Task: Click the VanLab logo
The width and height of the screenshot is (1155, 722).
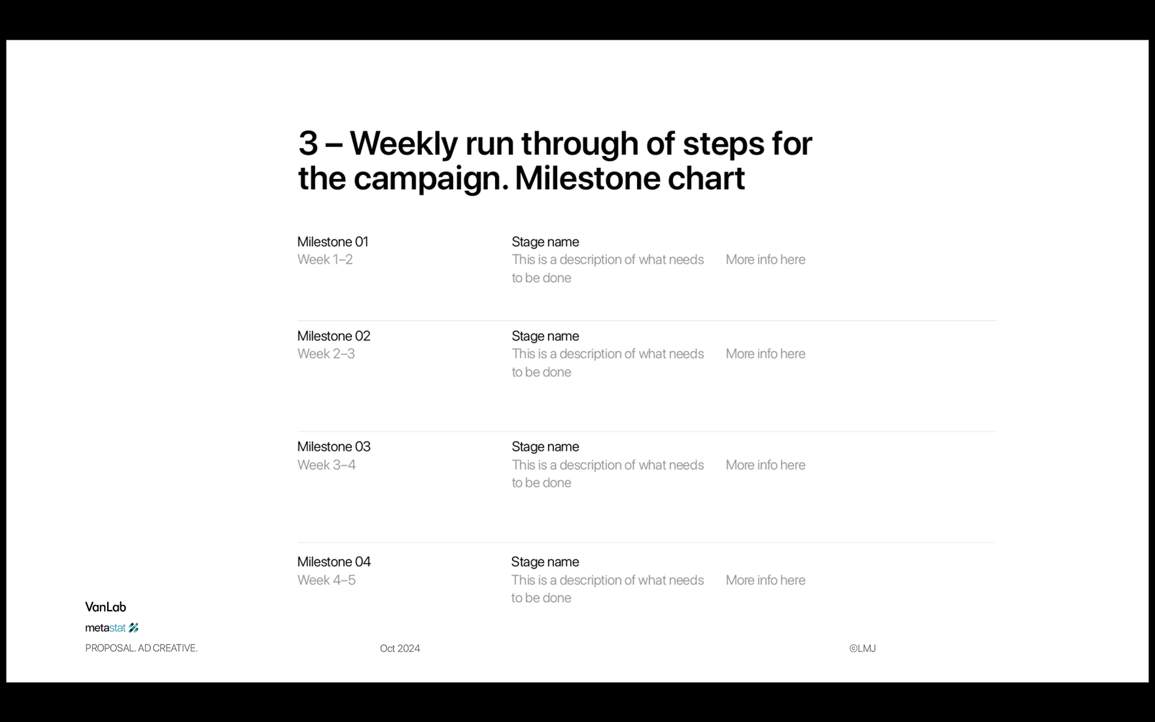Action: coord(106,606)
